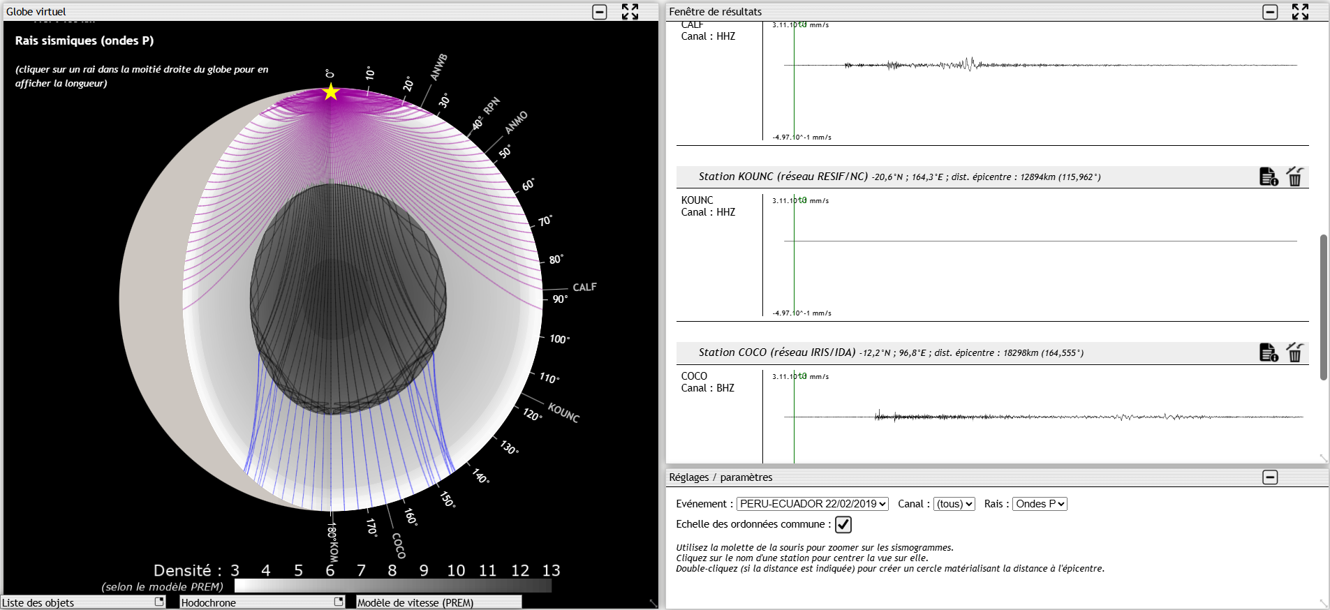Open the Canal dropdown
The image size is (1330, 610).
click(x=954, y=504)
